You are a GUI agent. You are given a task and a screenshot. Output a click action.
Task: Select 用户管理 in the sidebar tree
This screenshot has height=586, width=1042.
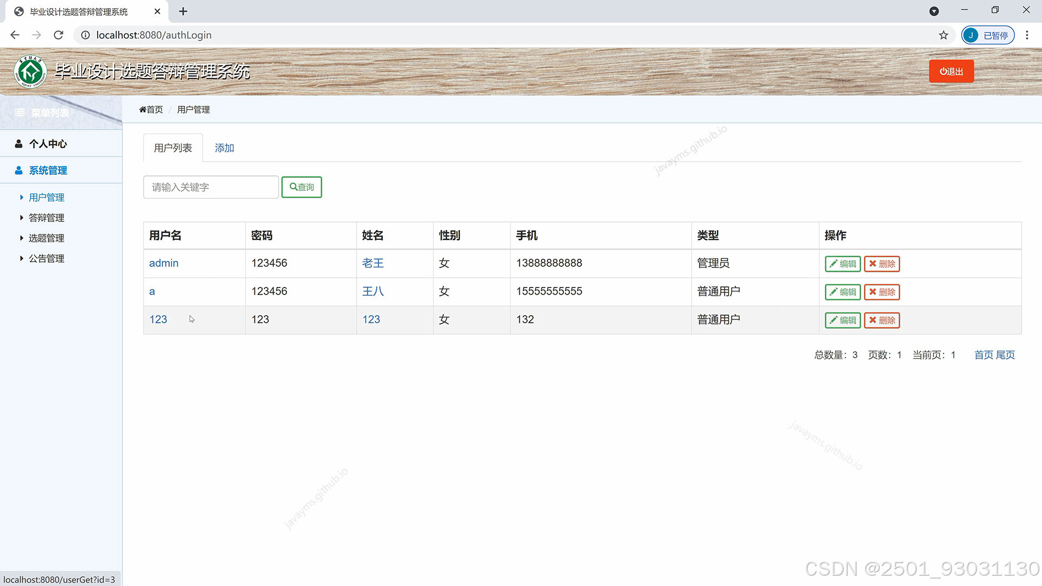click(46, 198)
